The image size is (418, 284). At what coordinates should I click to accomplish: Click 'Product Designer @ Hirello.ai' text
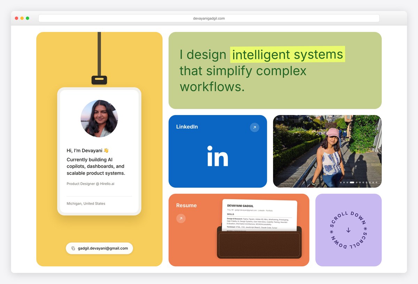(x=91, y=184)
